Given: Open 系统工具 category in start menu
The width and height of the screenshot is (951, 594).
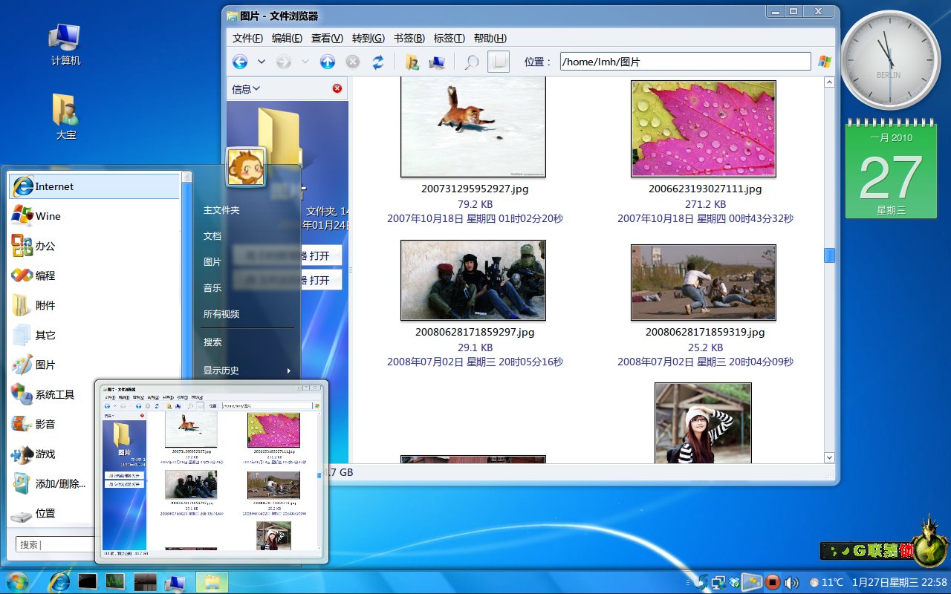Looking at the screenshot, I should click(53, 394).
